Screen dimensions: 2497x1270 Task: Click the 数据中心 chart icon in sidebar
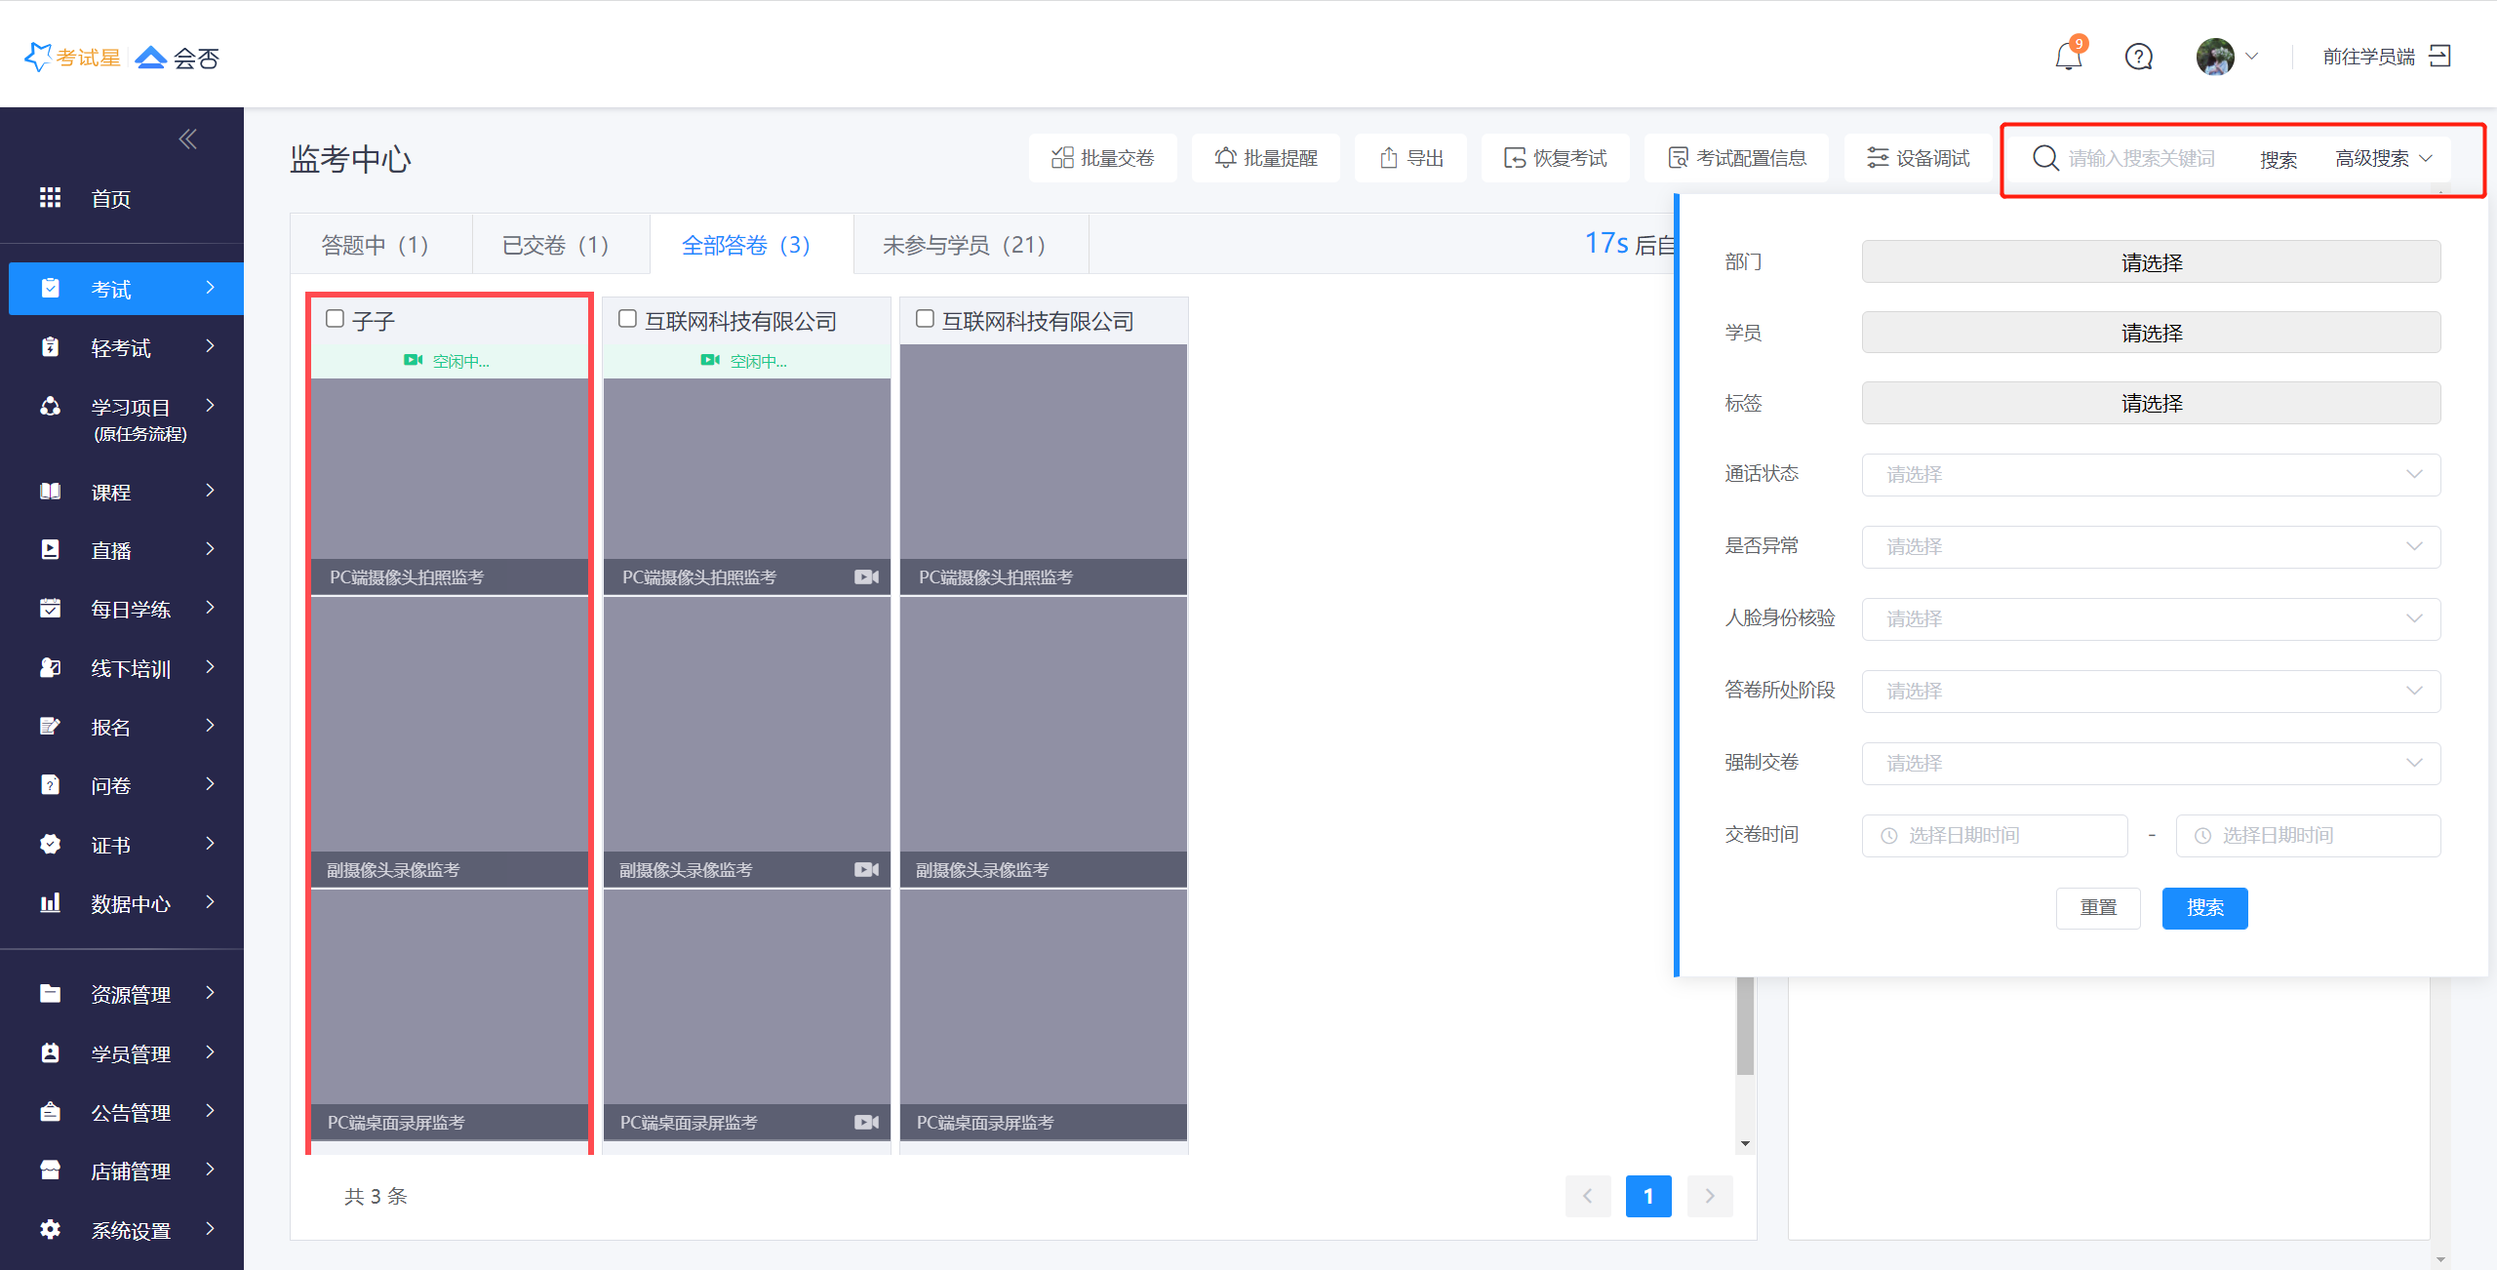coord(50,903)
